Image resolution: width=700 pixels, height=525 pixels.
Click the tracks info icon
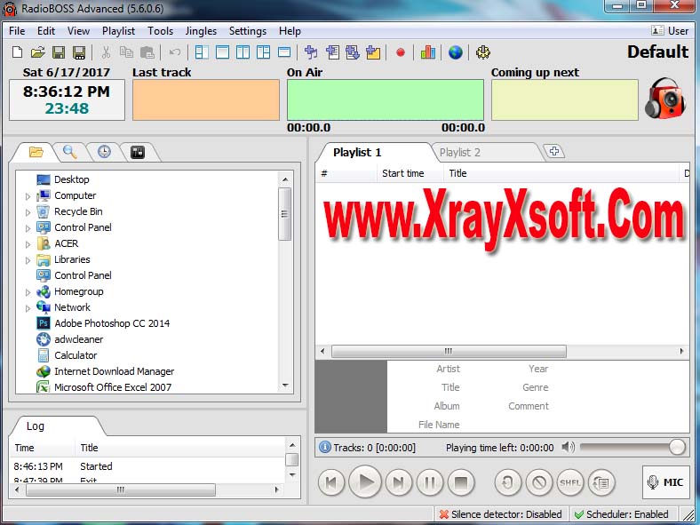[325, 447]
